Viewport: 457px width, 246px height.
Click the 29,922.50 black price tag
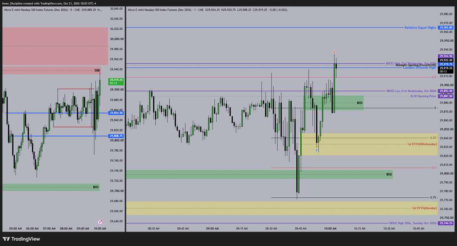click(446, 60)
